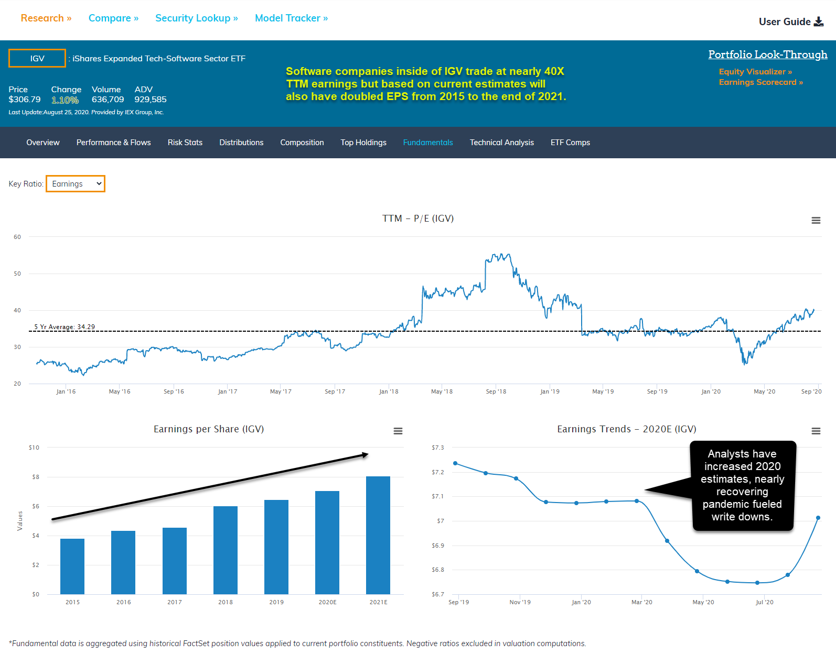This screenshot has height=665, width=836.
Task: Open the Model Tracker menu
Action: point(292,18)
